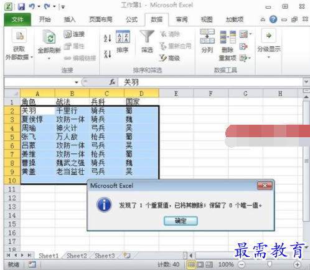Click the 全部刷新 refresh icon
Viewport: 310px width, 270px height.
[x=49, y=37]
